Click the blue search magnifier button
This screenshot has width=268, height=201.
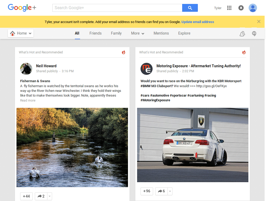point(190,8)
